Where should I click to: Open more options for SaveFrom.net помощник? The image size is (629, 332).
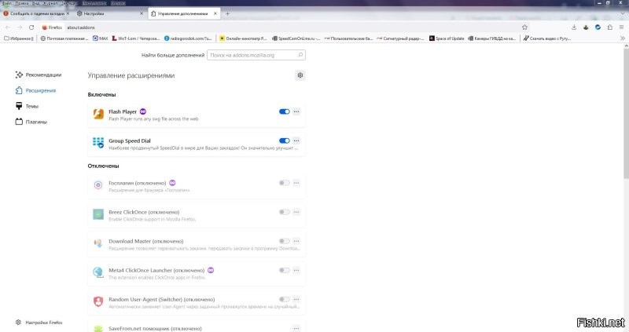[296, 328]
